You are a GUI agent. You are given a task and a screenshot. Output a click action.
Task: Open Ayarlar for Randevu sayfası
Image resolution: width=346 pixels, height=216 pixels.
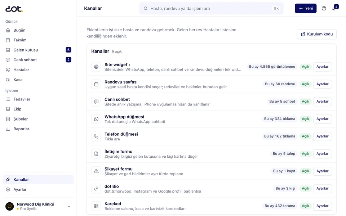[x=322, y=84]
